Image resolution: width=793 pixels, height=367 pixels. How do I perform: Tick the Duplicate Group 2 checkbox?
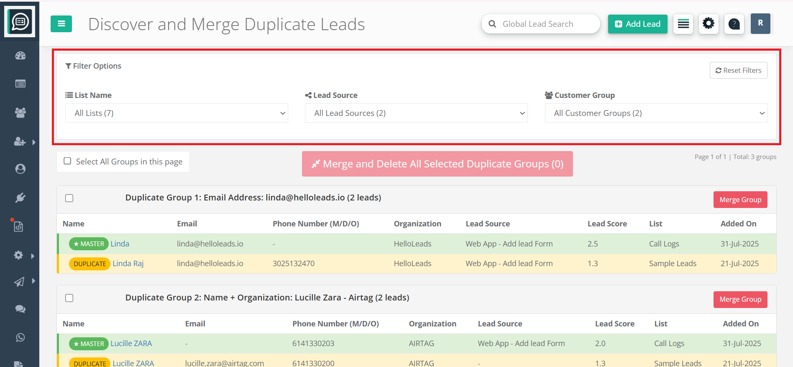(x=69, y=298)
